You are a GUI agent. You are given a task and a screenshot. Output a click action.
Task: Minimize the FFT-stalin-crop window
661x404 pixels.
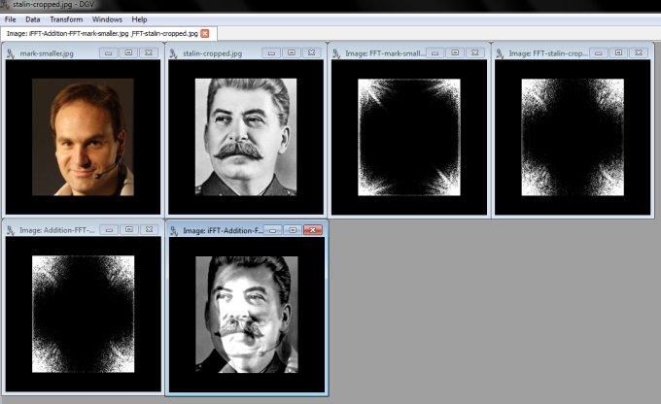click(x=599, y=52)
